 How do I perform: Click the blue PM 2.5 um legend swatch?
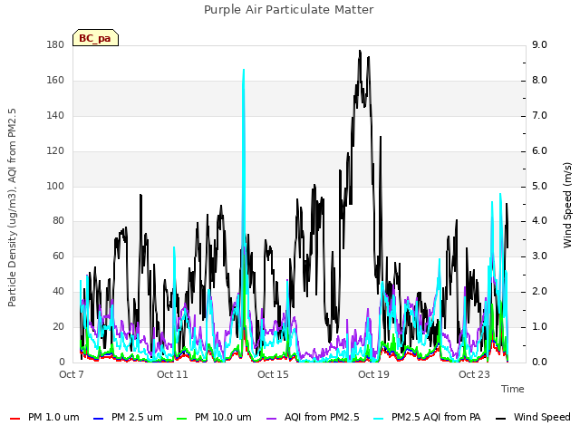(x=99, y=418)
